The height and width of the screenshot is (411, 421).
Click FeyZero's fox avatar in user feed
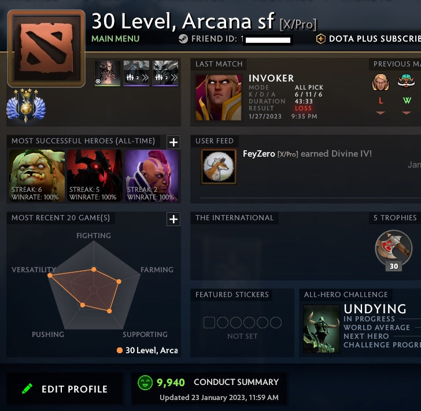click(x=219, y=166)
